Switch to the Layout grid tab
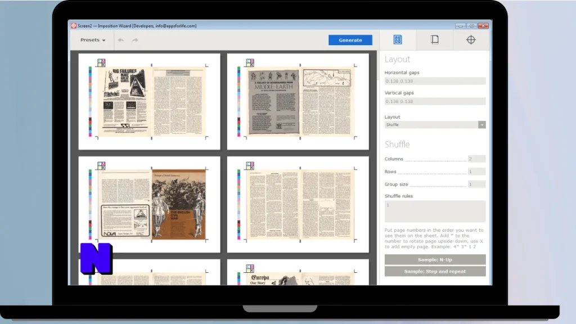 coord(398,40)
